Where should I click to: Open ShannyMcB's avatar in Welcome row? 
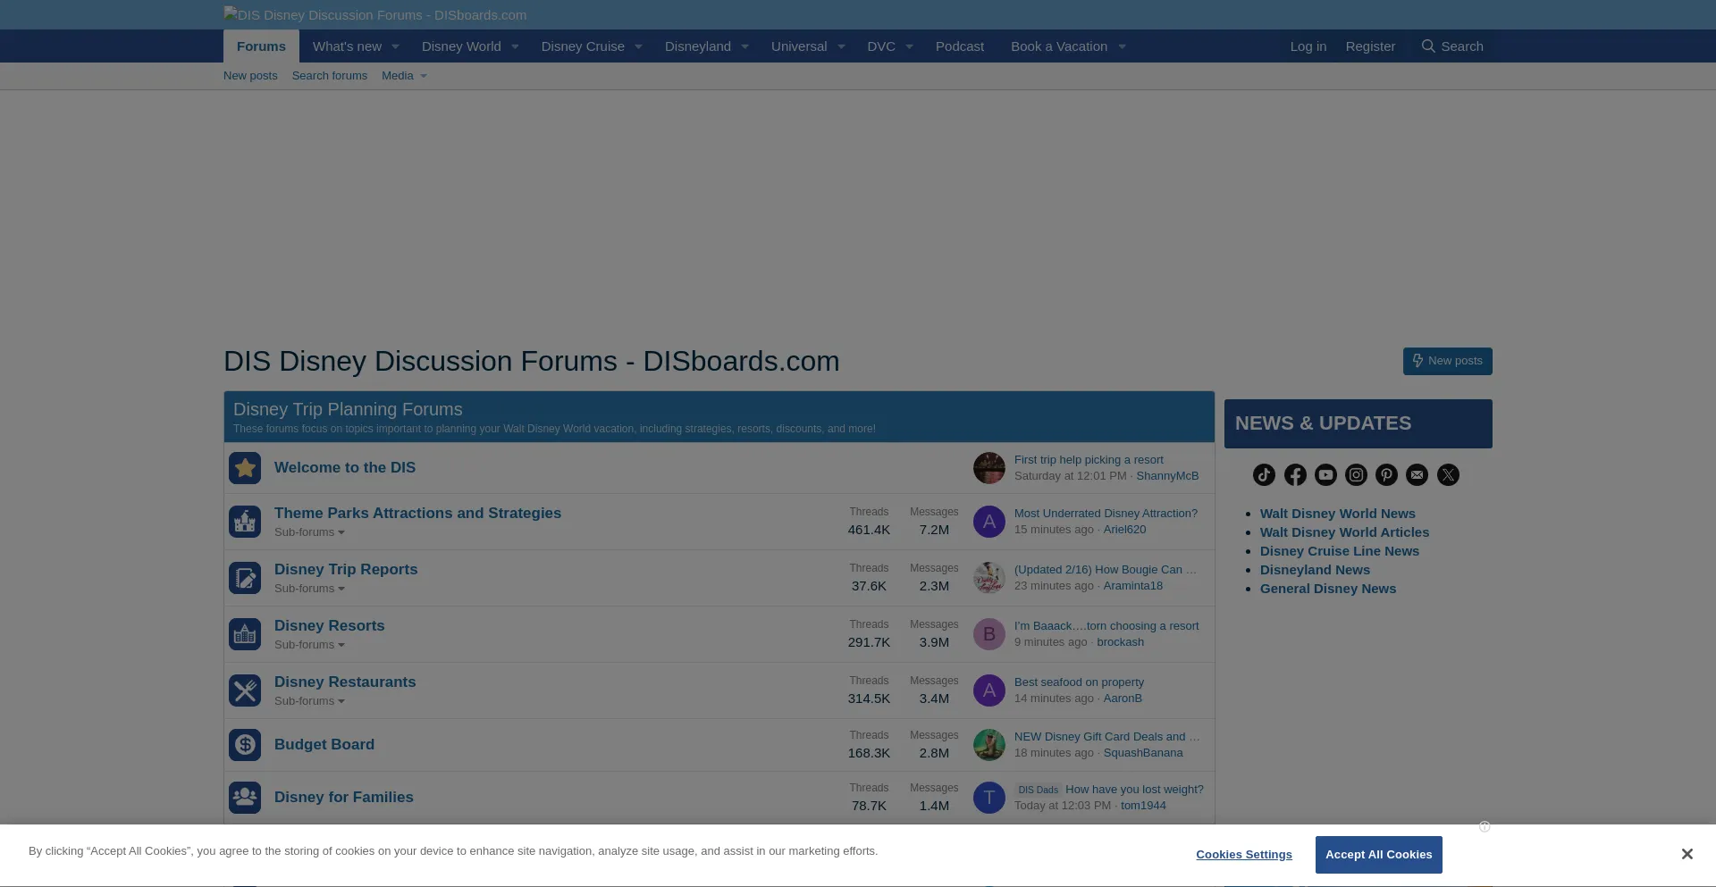coord(989,468)
